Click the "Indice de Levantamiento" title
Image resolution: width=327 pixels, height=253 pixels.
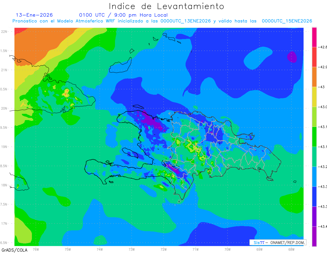[166, 6]
